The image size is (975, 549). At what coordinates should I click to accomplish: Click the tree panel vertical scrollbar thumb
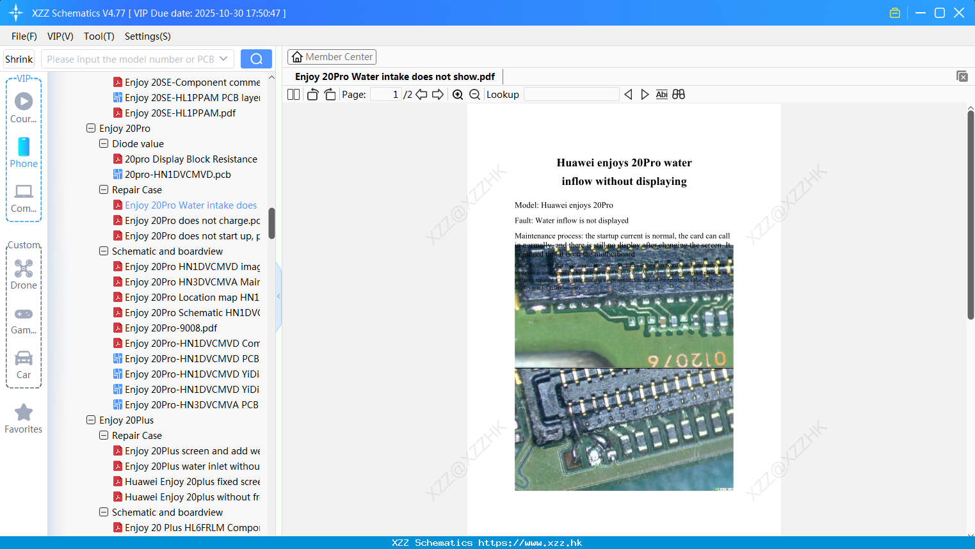coord(271,223)
